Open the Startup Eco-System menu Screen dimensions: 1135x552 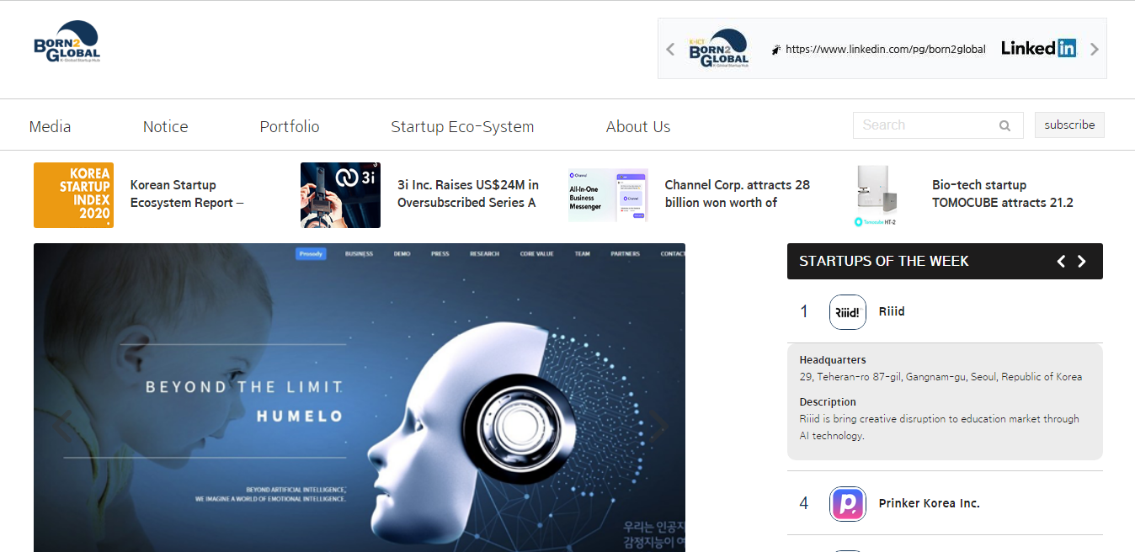[x=462, y=126]
